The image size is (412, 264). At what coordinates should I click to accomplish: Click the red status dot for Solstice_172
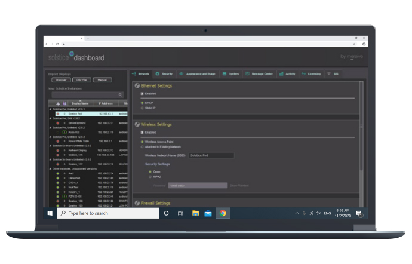tap(58, 164)
